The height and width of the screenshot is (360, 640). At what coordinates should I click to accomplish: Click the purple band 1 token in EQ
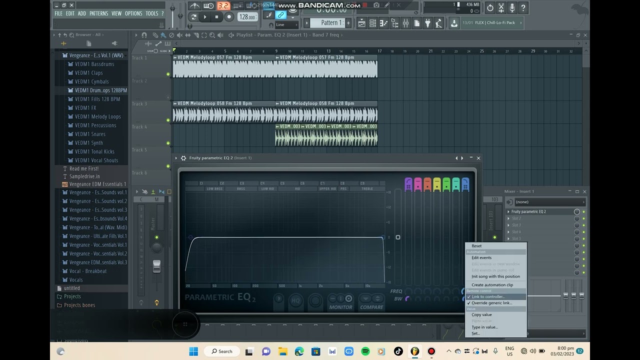[408, 184]
